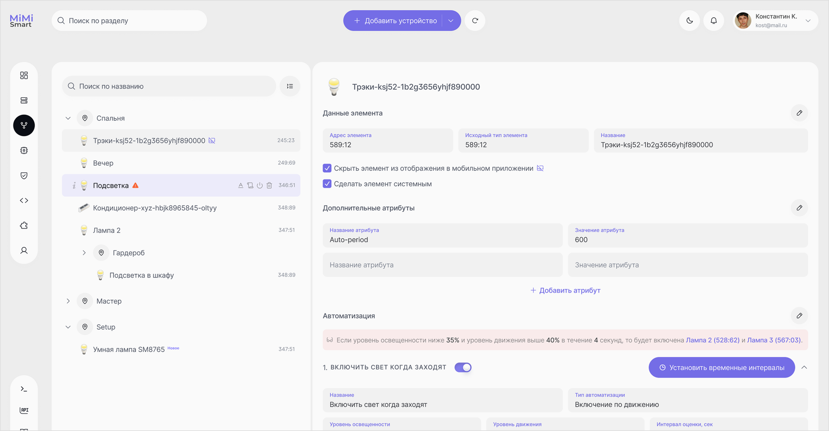This screenshot has height=431, width=829.
Task: Uncheck Сделать элемент системным checkbox
Action: tap(327, 184)
